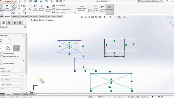The height and width of the screenshot is (98, 174).
Task: Open the Move Entities dropdown arrow
Action: [x=74, y=13]
